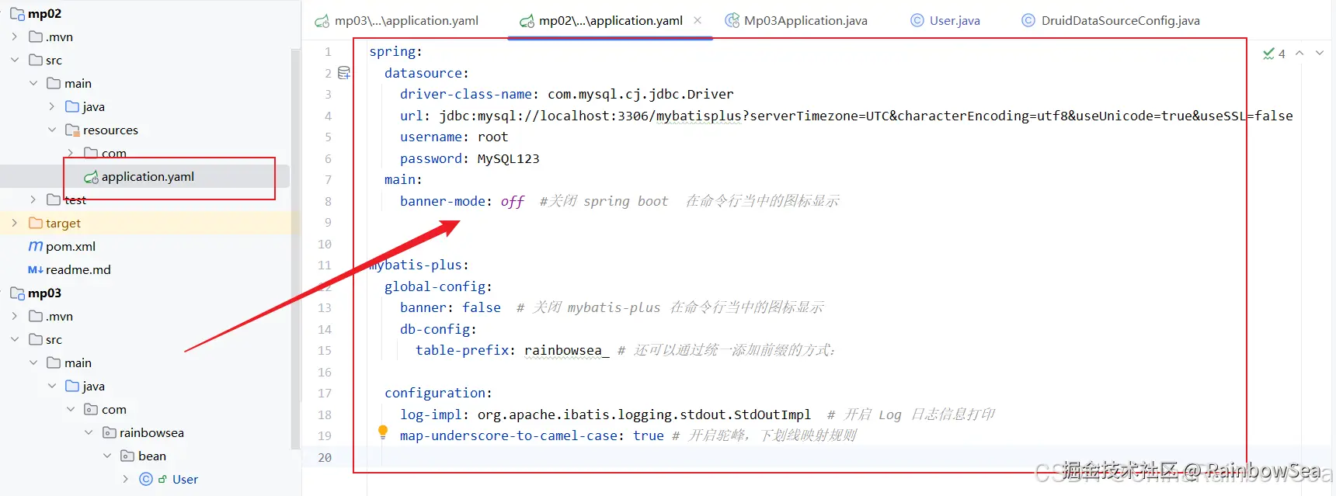Select application.yaml in project tree
The height and width of the screenshot is (496, 1336).
click(x=148, y=177)
